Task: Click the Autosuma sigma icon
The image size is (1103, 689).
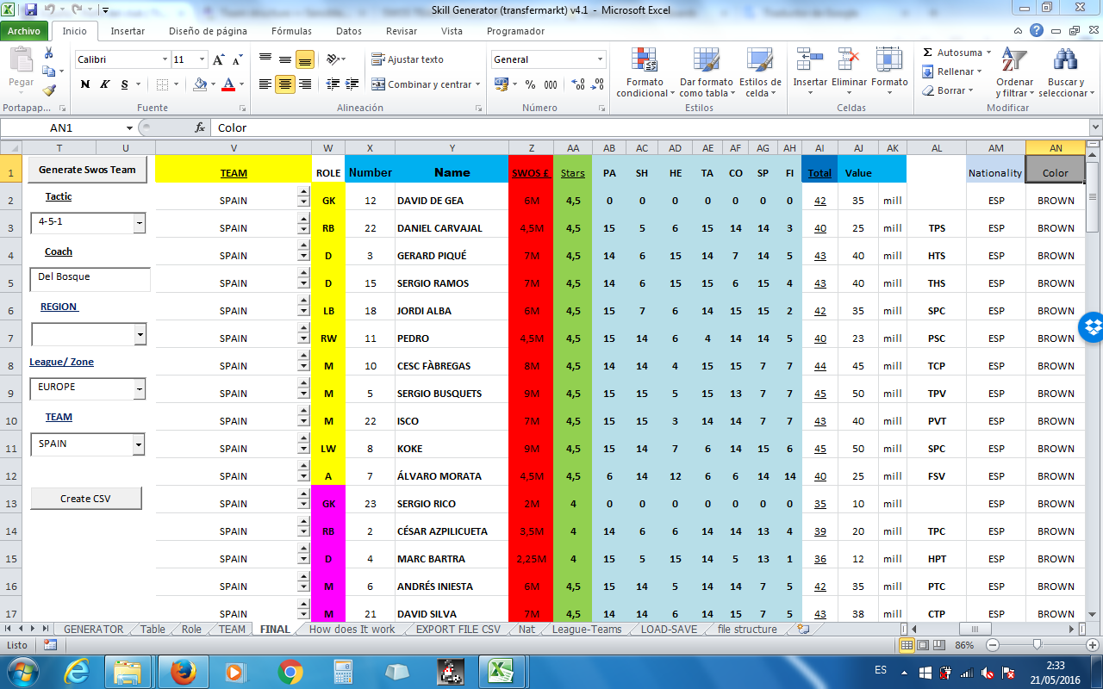Action: [928, 53]
